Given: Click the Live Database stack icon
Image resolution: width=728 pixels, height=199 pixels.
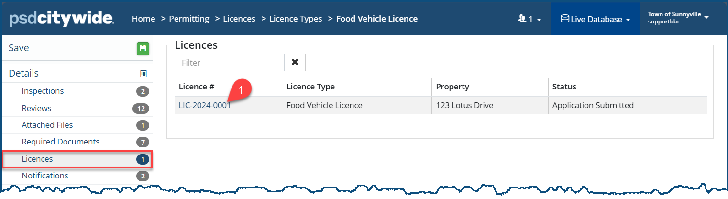Looking at the screenshot, I should click(565, 19).
